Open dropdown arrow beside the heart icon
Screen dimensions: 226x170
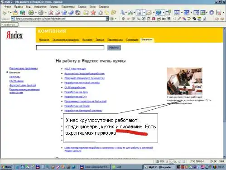coord(163,13)
